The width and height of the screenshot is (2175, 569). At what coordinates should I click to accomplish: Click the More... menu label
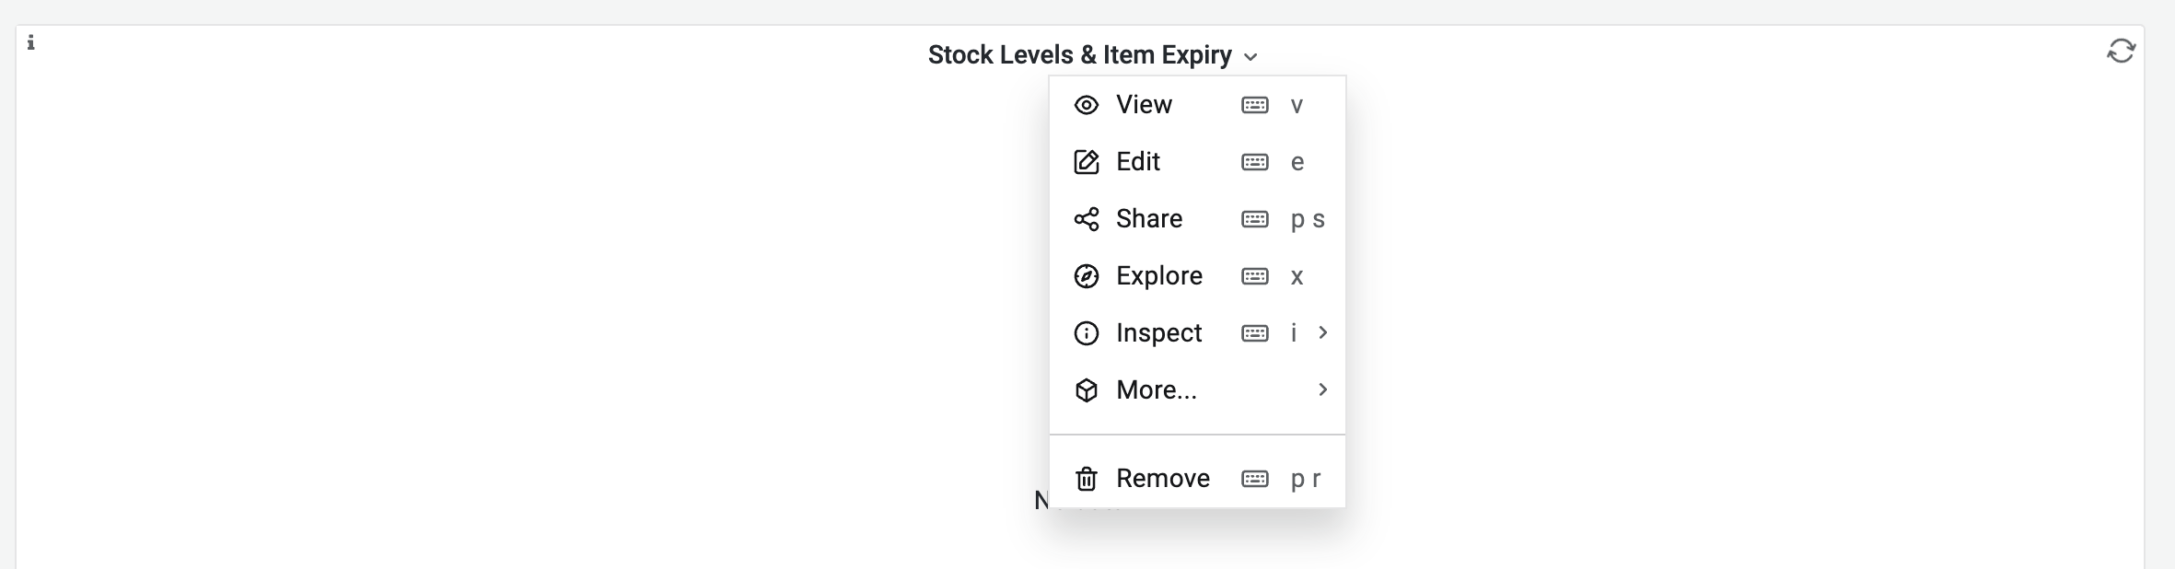[1156, 390]
